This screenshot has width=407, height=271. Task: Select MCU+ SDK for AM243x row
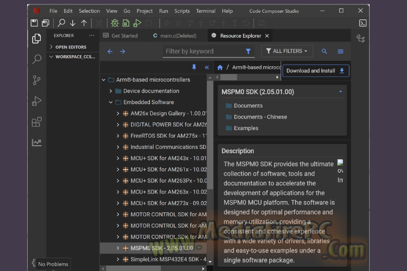pyautogui.click(x=153, y=158)
